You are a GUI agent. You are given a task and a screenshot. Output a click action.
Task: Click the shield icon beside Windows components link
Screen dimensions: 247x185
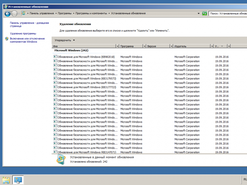6,39
